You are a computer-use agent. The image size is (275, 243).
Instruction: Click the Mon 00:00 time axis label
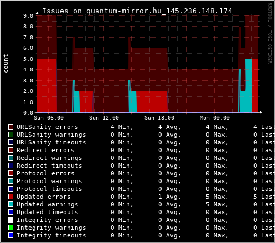(x=215, y=118)
